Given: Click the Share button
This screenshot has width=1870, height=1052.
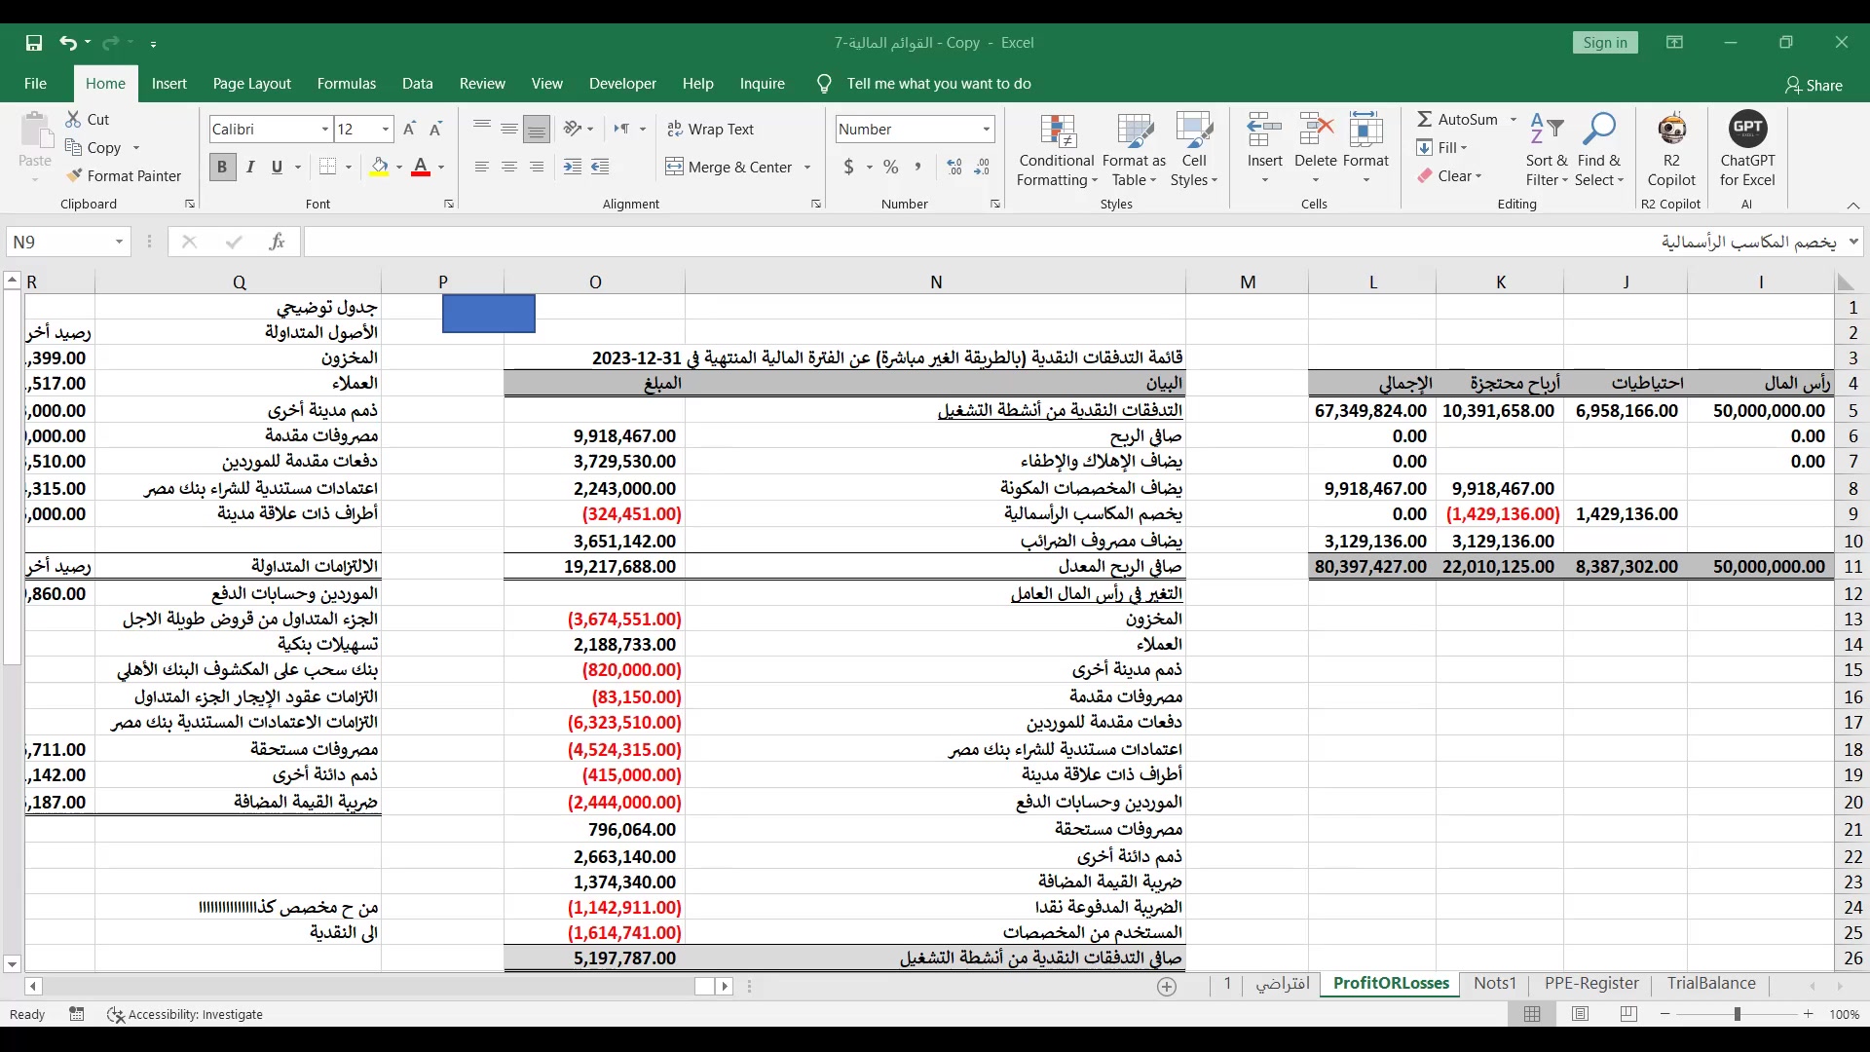Looking at the screenshot, I should click(x=1814, y=85).
